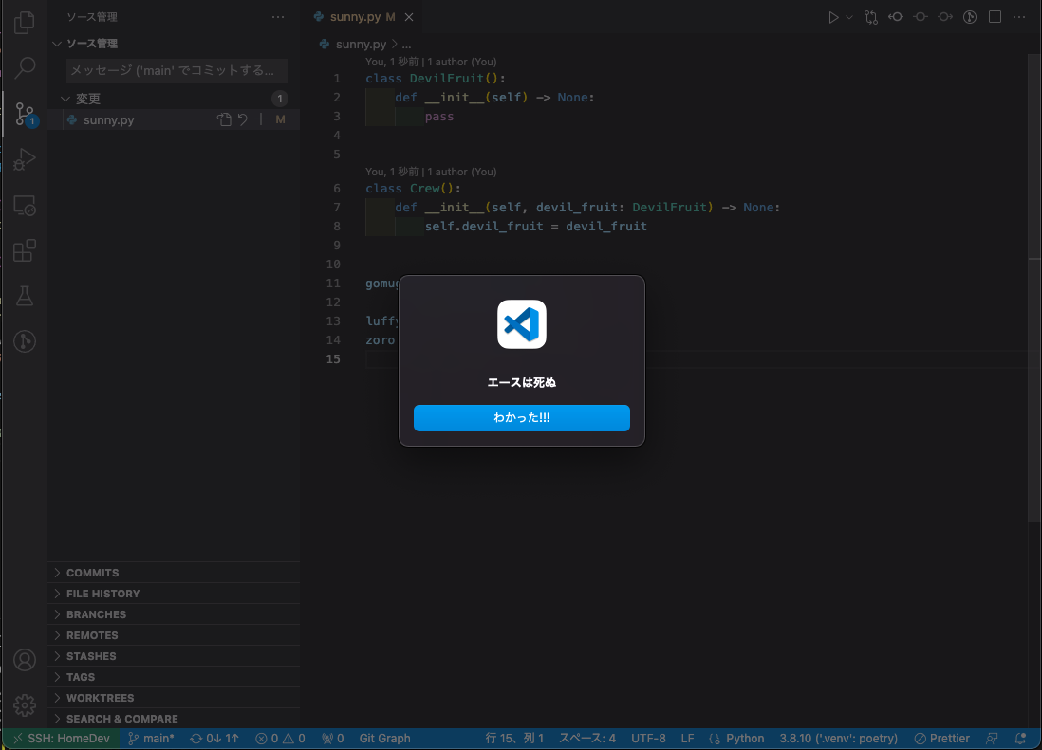
Task: Open Problems via errors and warnings count
Action: [x=280, y=739]
